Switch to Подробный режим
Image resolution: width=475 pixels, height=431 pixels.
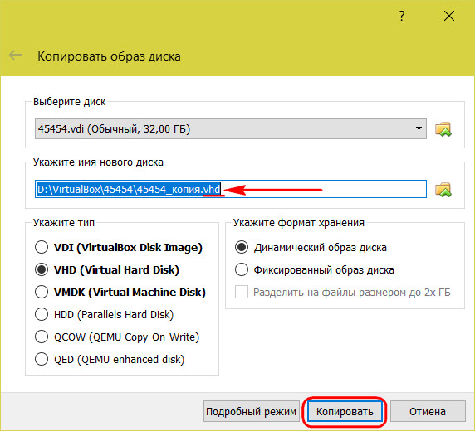(x=251, y=411)
